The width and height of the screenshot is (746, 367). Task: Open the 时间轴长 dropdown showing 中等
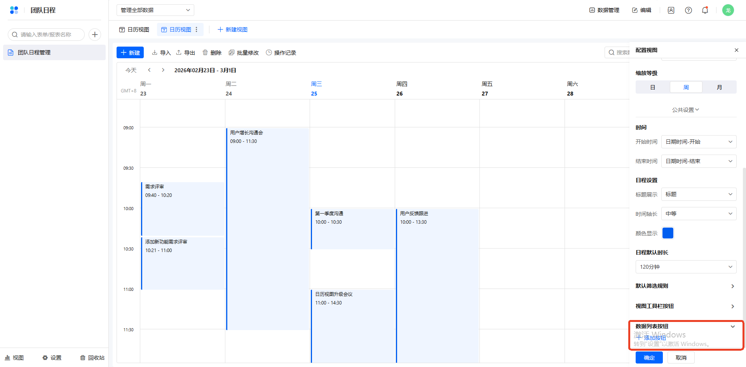[698, 214]
